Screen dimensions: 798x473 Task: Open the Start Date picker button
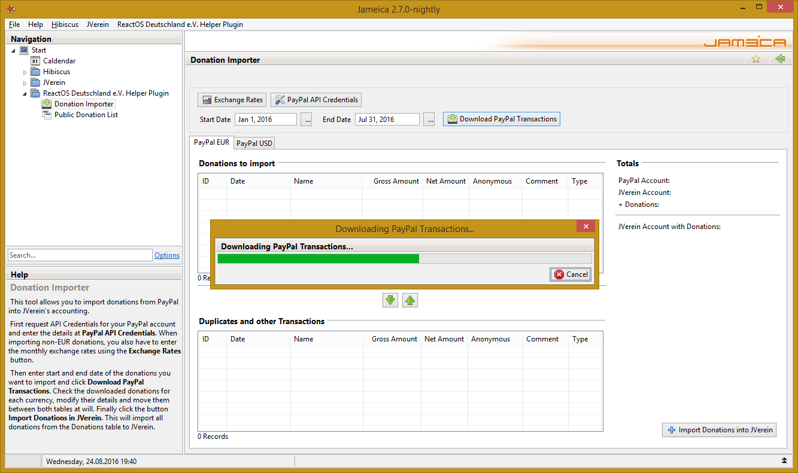click(x=307, y=120)
